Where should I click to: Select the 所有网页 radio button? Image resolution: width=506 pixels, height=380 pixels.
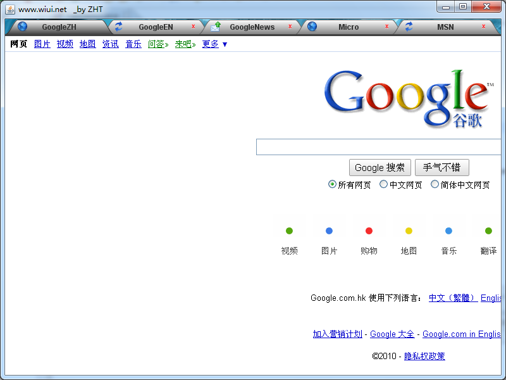pos(332,184)
